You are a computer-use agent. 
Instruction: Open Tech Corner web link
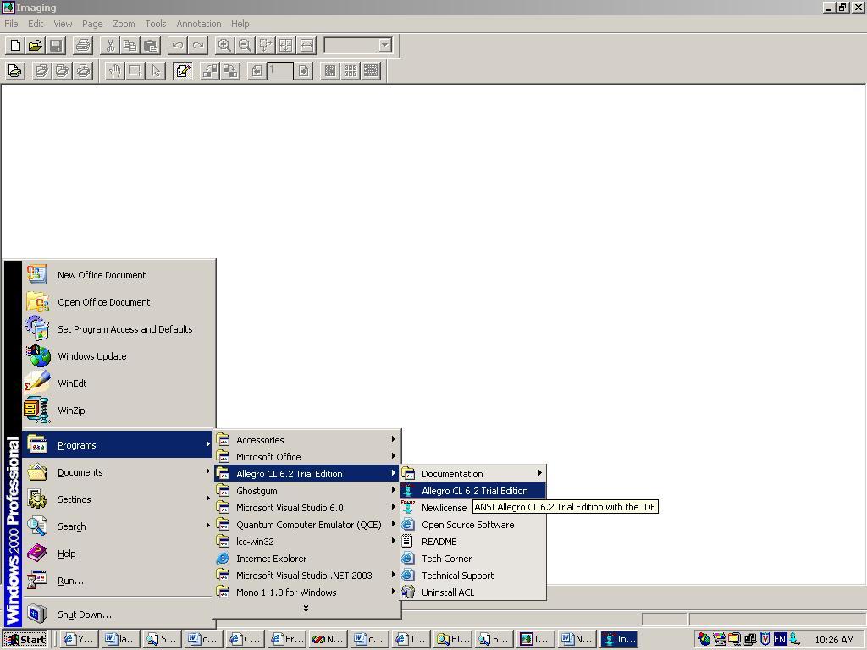pyautogui.click(x=473, y=559)
